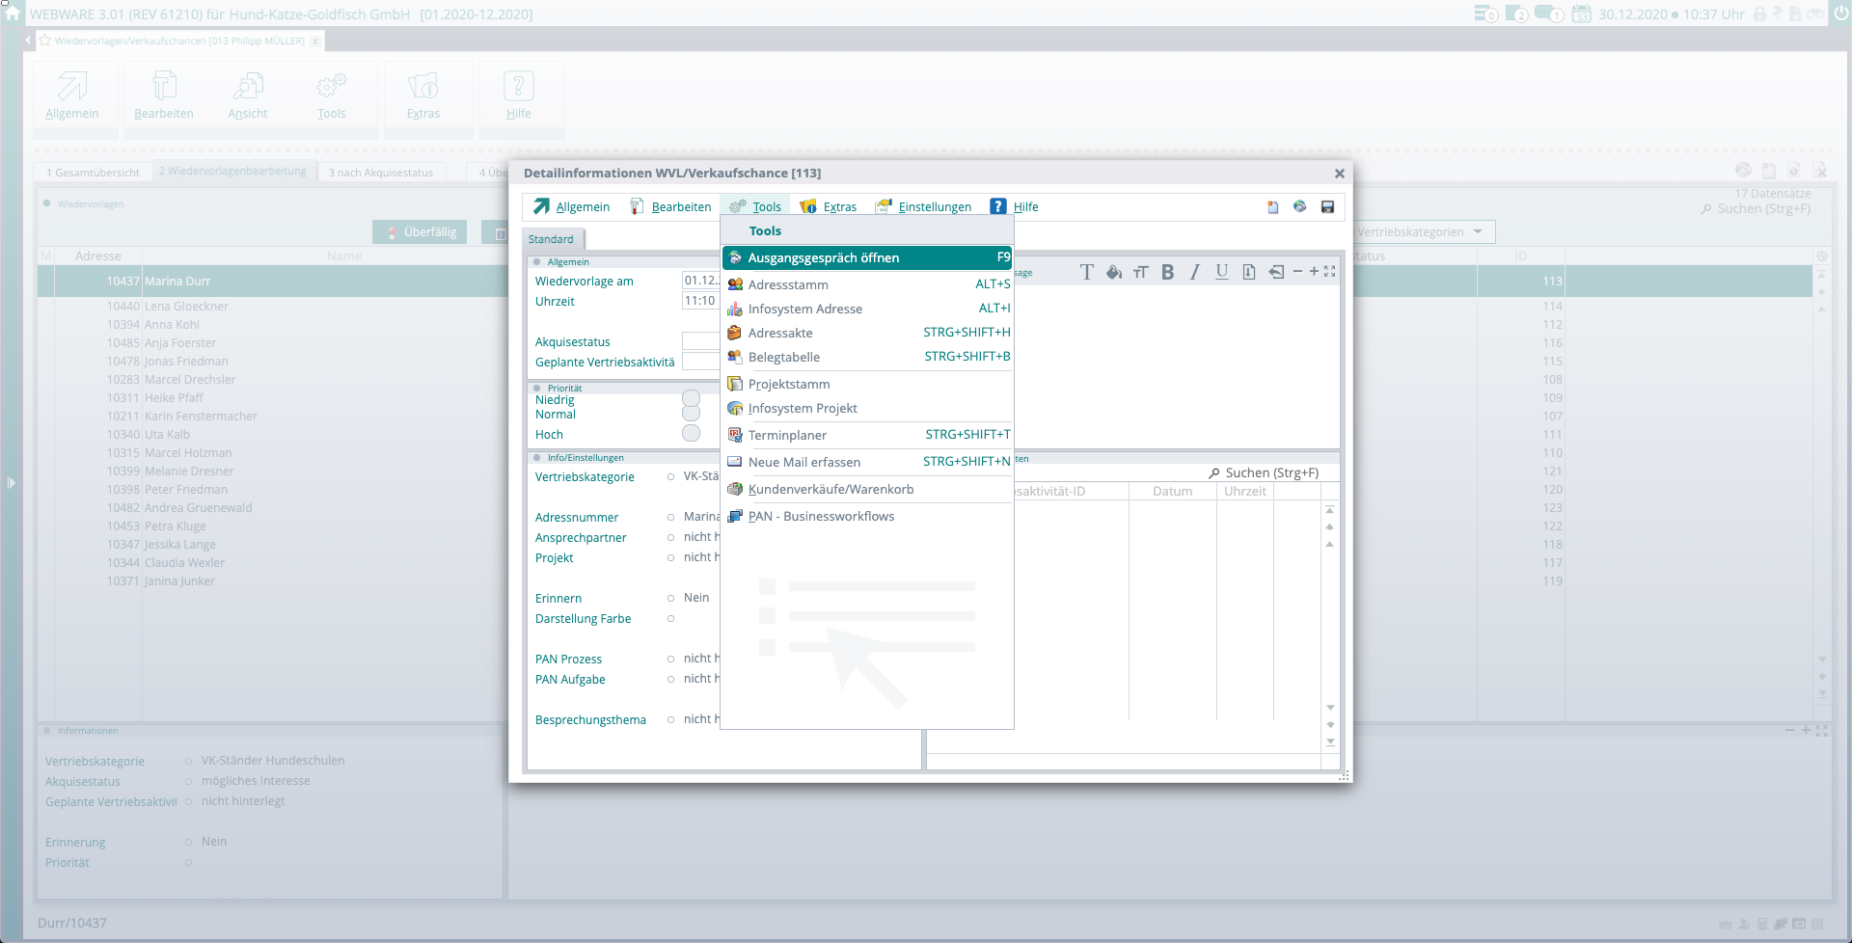Viewport: 1852px width, 943px height.
Task: Click the paint bucket fill color icon
Action: pos(1113,272)
